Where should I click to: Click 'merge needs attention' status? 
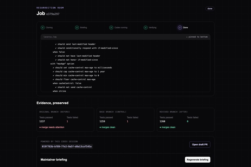(52, 127)
